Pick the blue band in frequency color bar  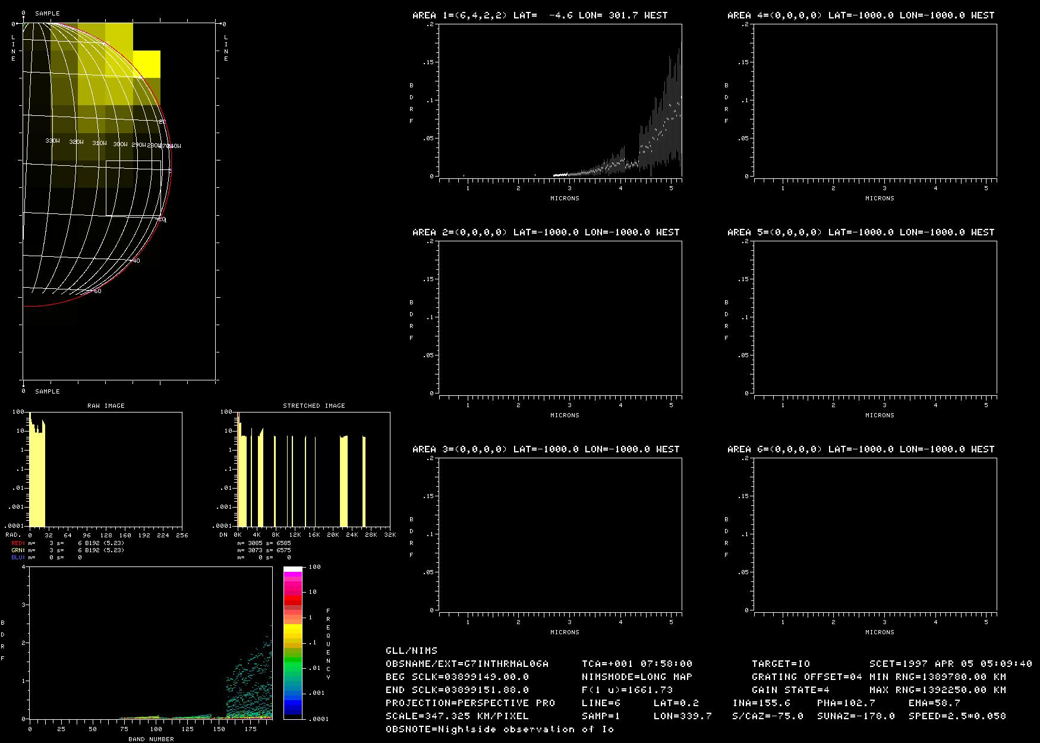click(x=292, y=704)
